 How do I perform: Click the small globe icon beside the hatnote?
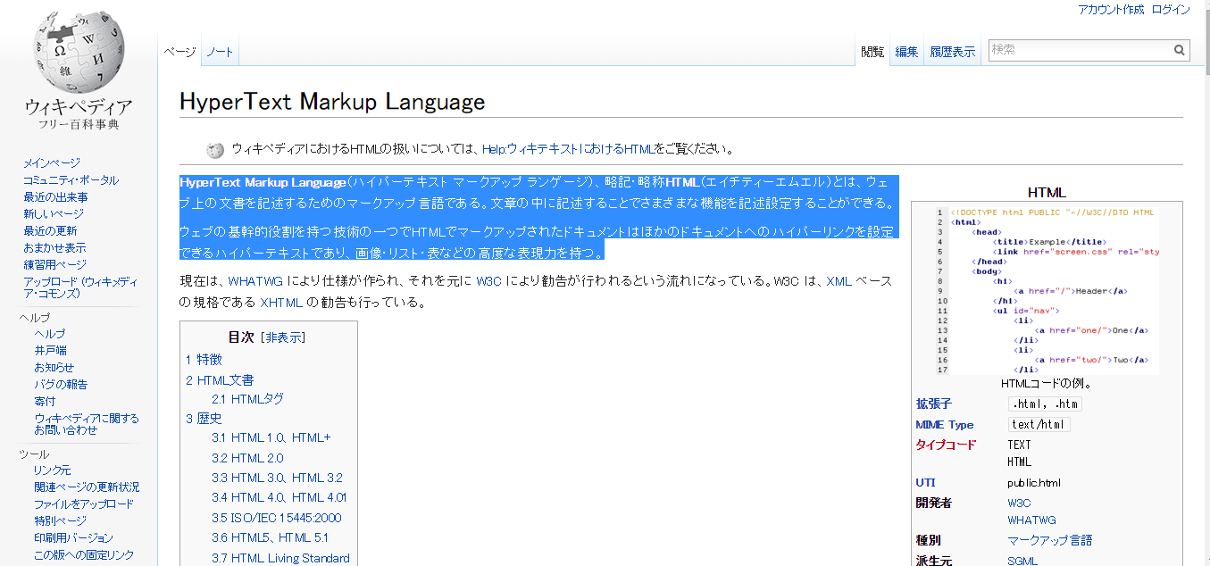pyautogui.click(x=215, y=150)
